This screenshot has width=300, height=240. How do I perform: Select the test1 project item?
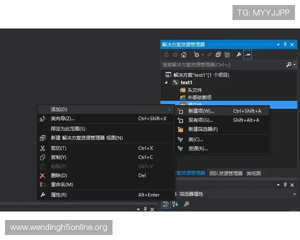186,82
